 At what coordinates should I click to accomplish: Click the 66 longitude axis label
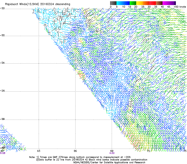(x=75, y=151)
